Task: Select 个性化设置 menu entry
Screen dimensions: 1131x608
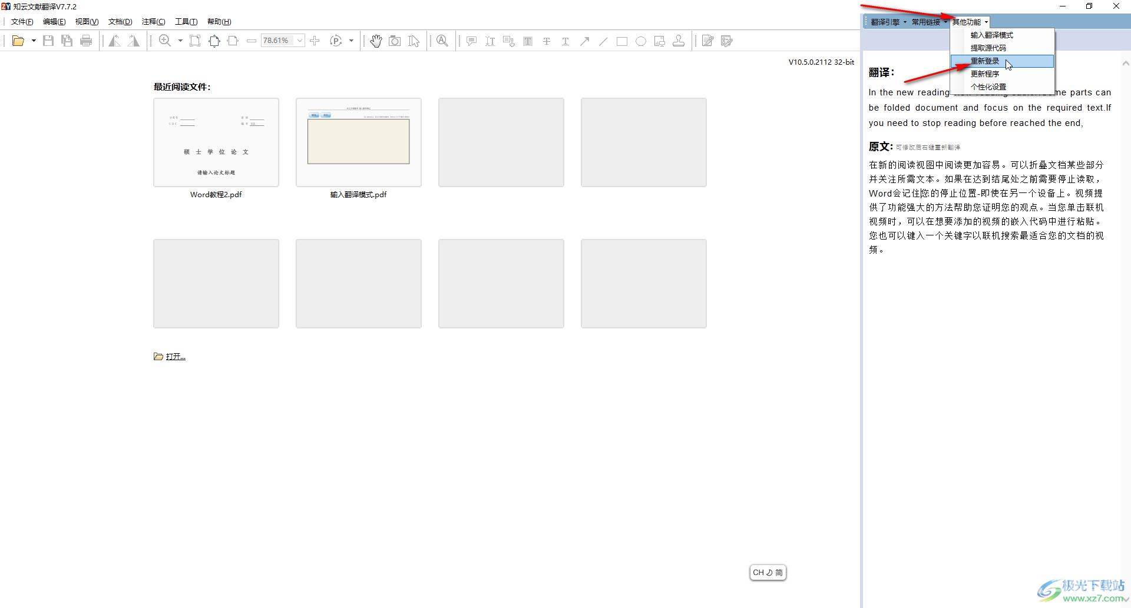Action: coord(988,87)
